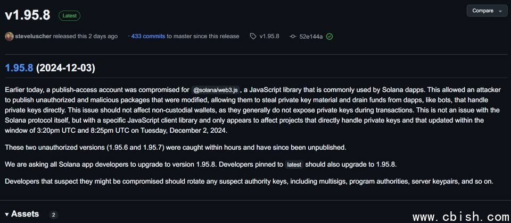The width and height of the screenshot is (511, 223).
Task: Click the v1.95.8 release title
Action: click(x=28, y=15)
